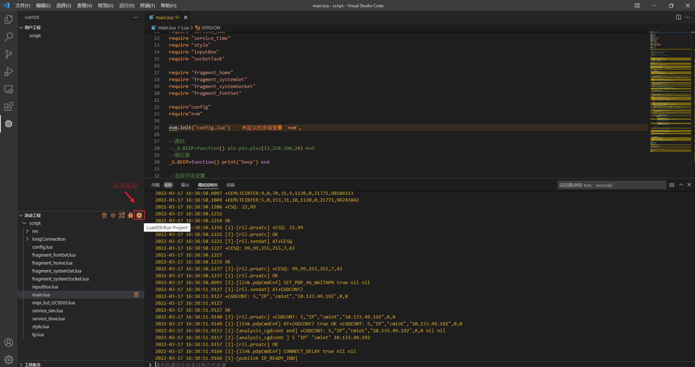
Task: Click the tools icon in active project toolbar
Action: pos(122,215)
